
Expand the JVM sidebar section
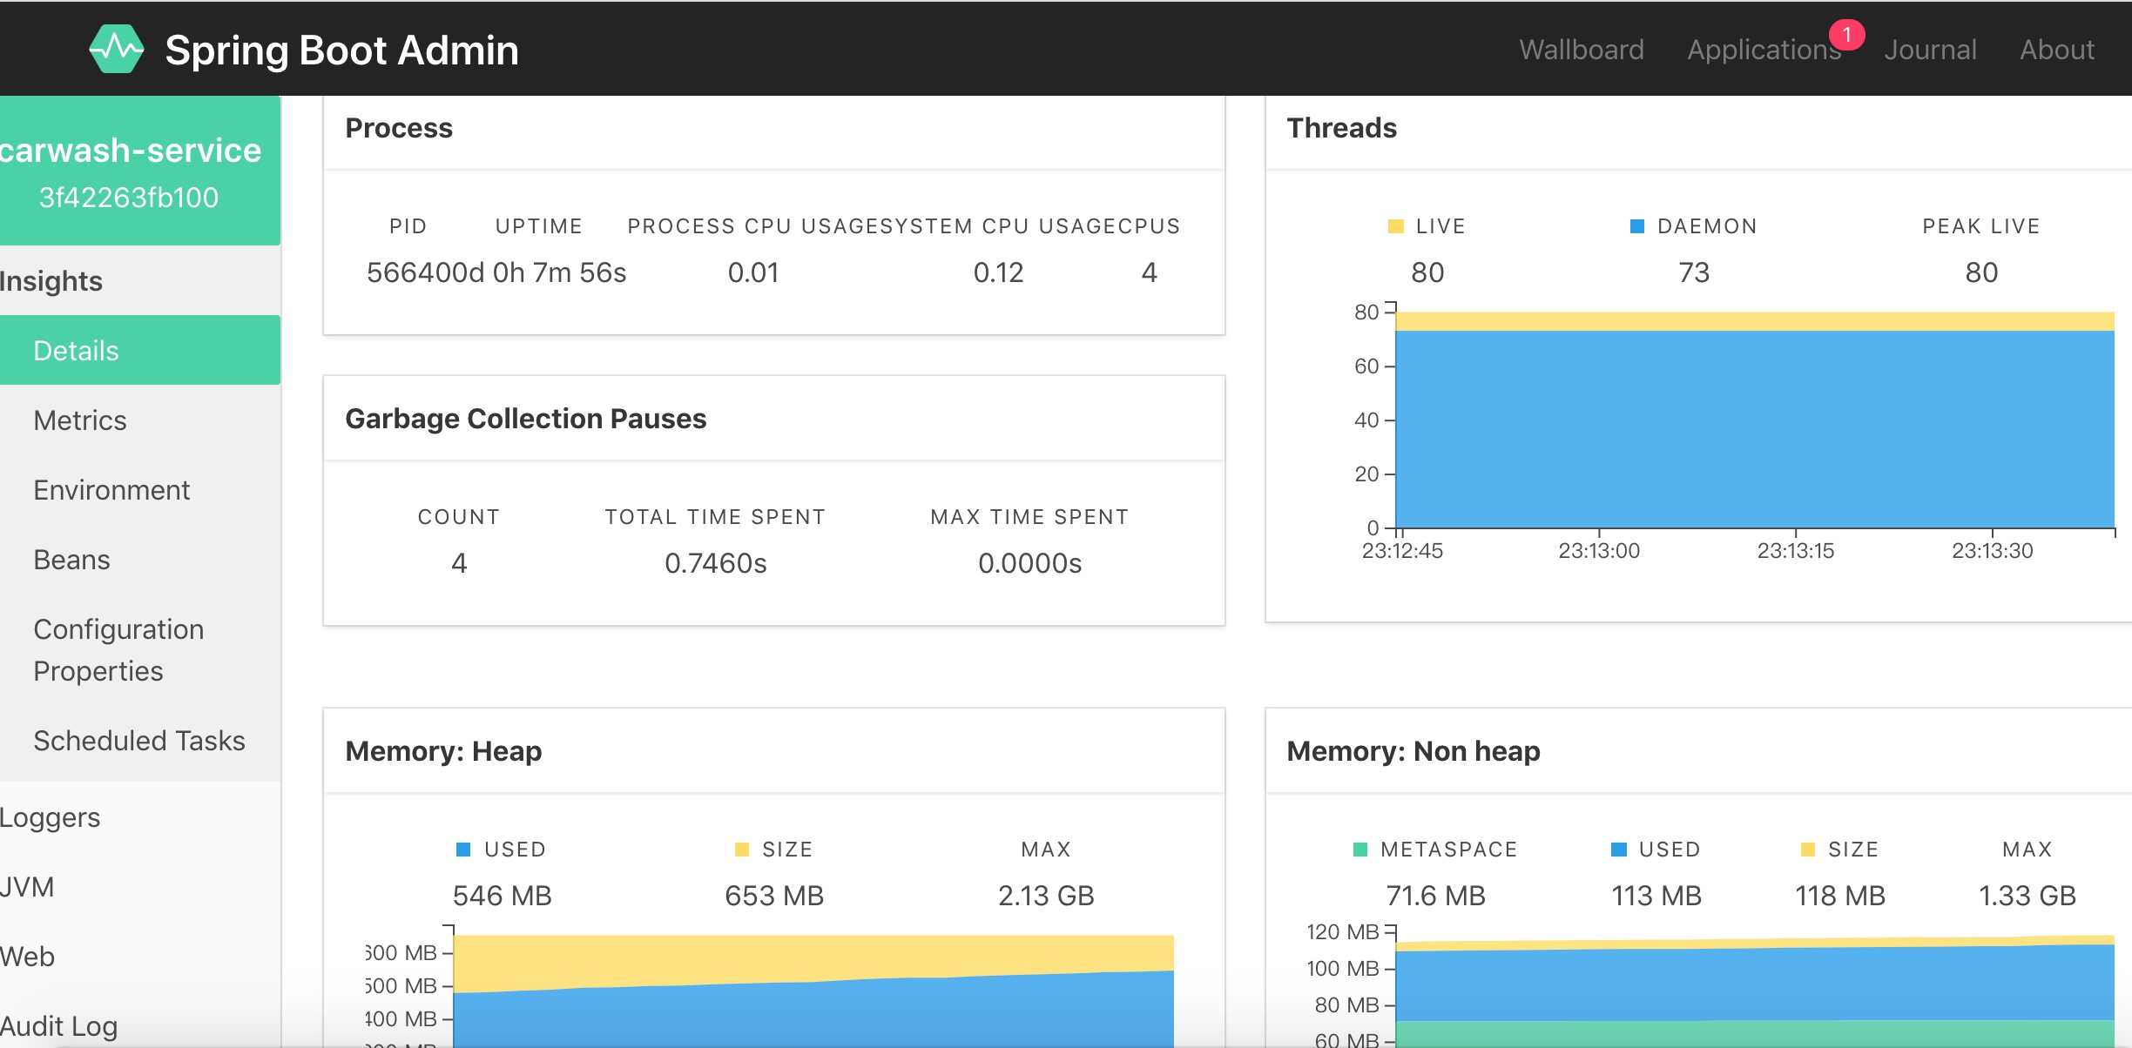click(27, 887)
